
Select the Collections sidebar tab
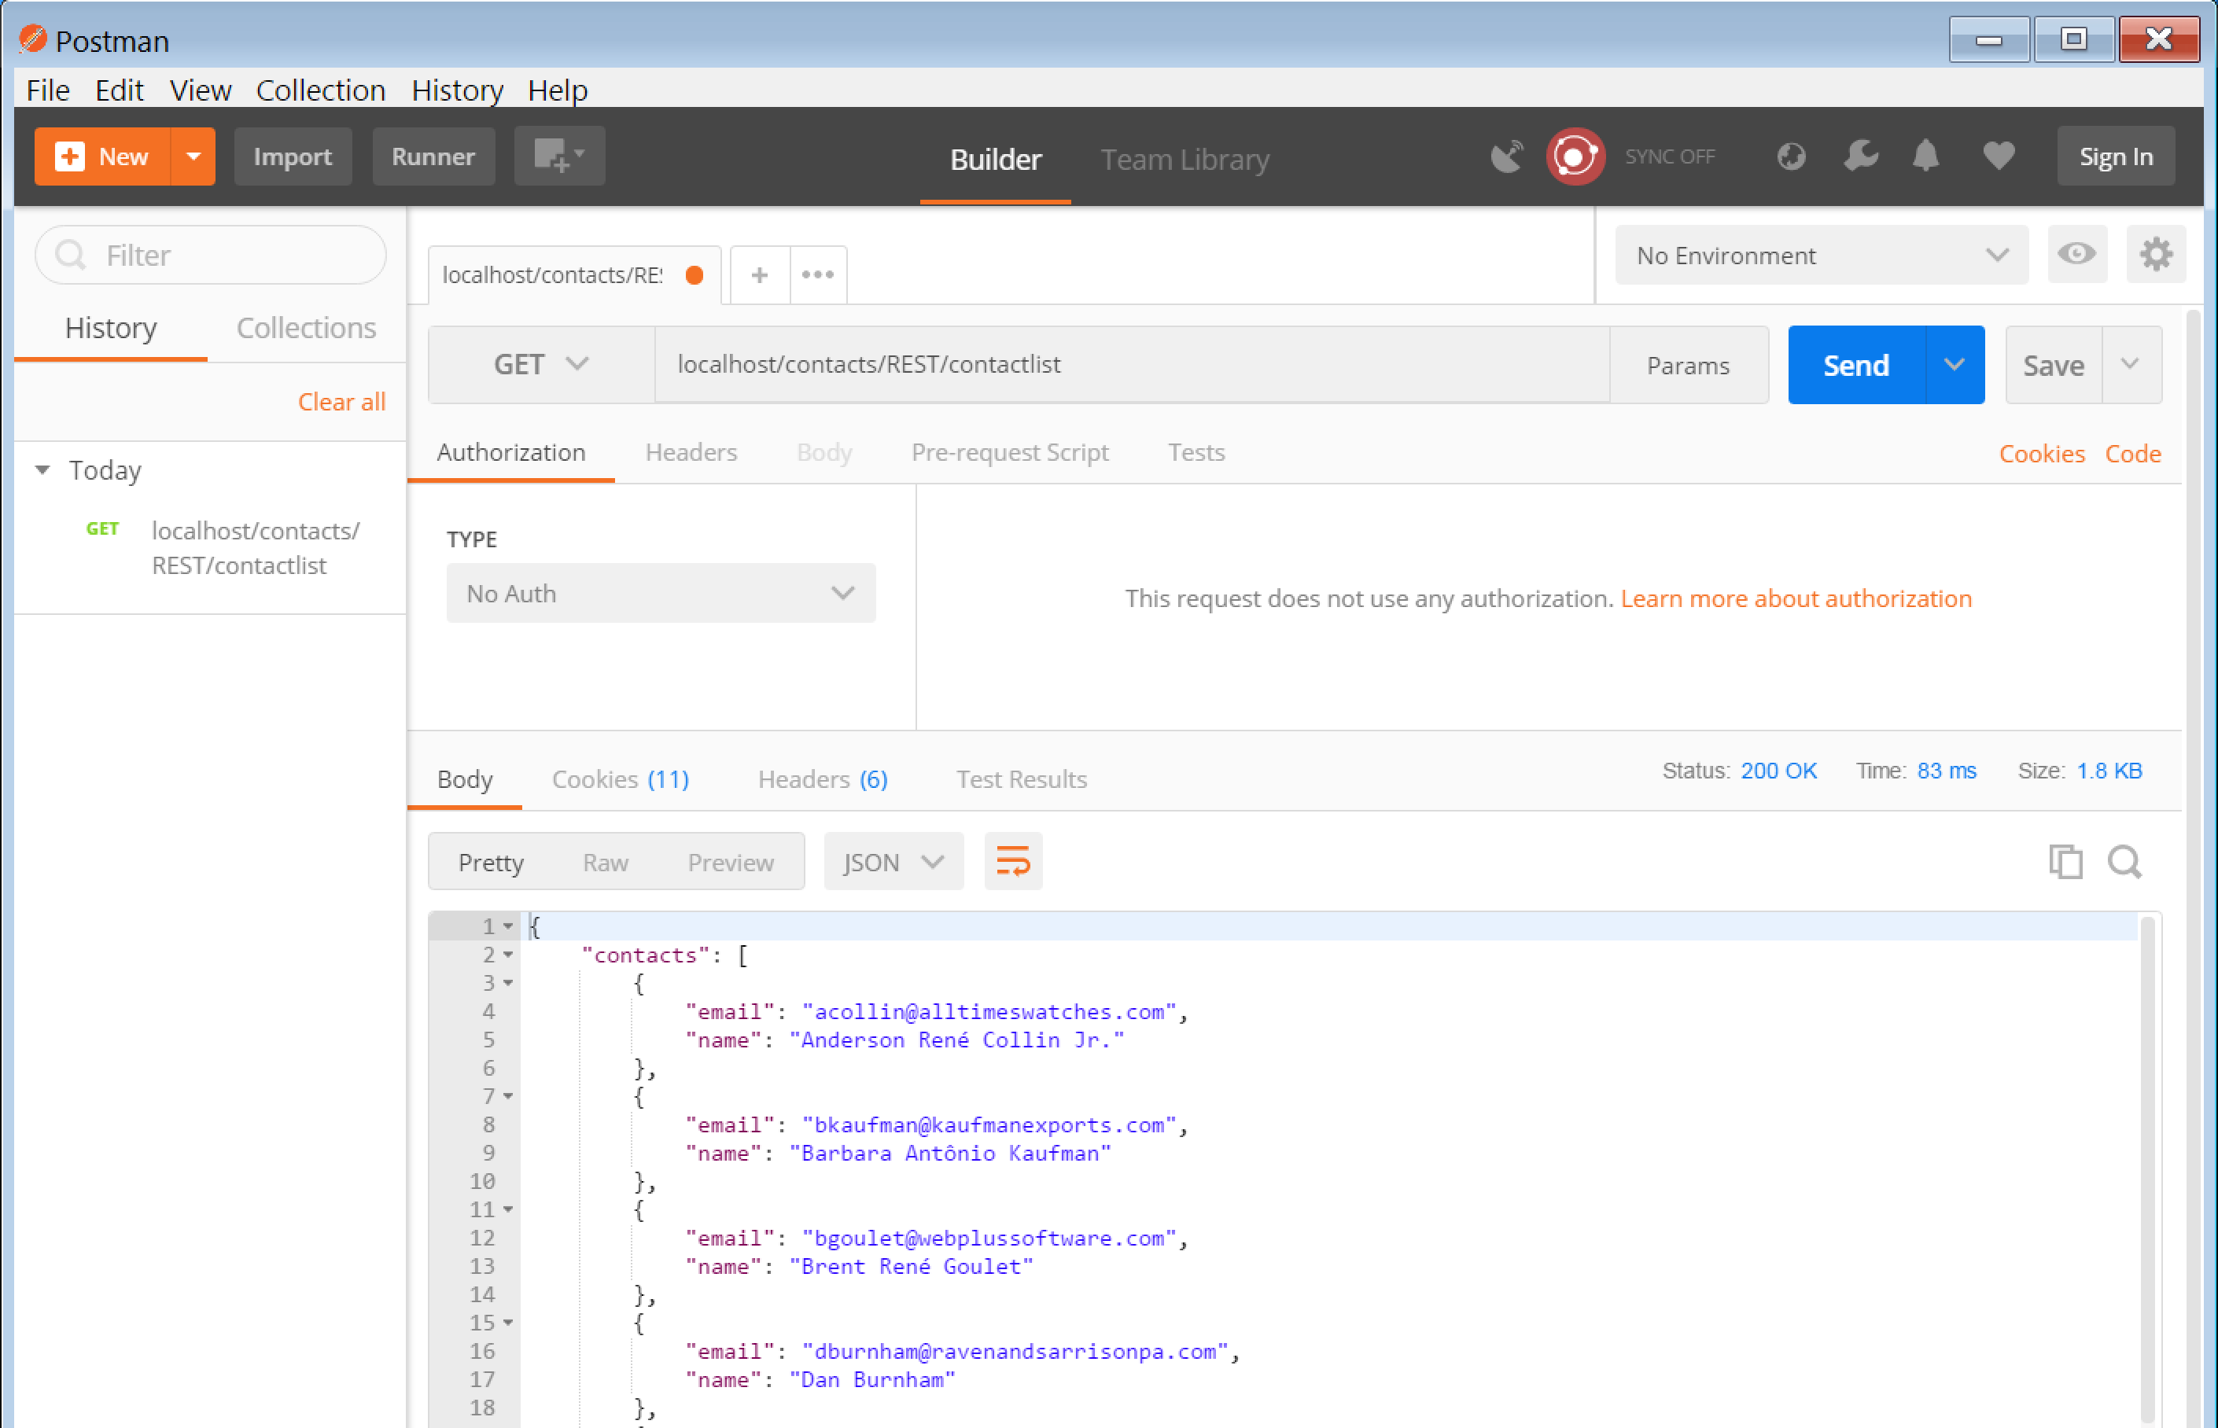point(306,327)
